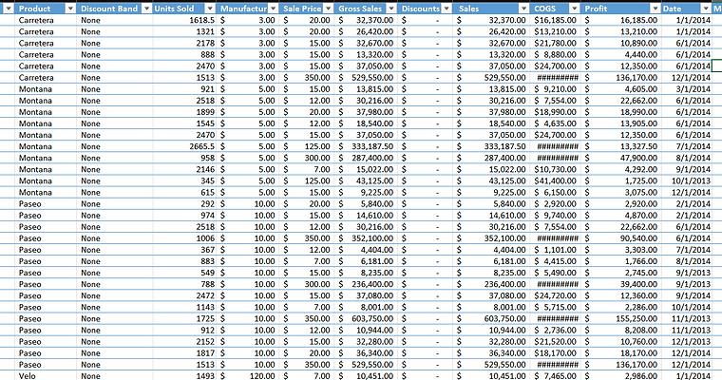Viewport: 722px width, 380px height.
Task: Select Gross Sales cell 10,451.00
Action: point(366,376)
